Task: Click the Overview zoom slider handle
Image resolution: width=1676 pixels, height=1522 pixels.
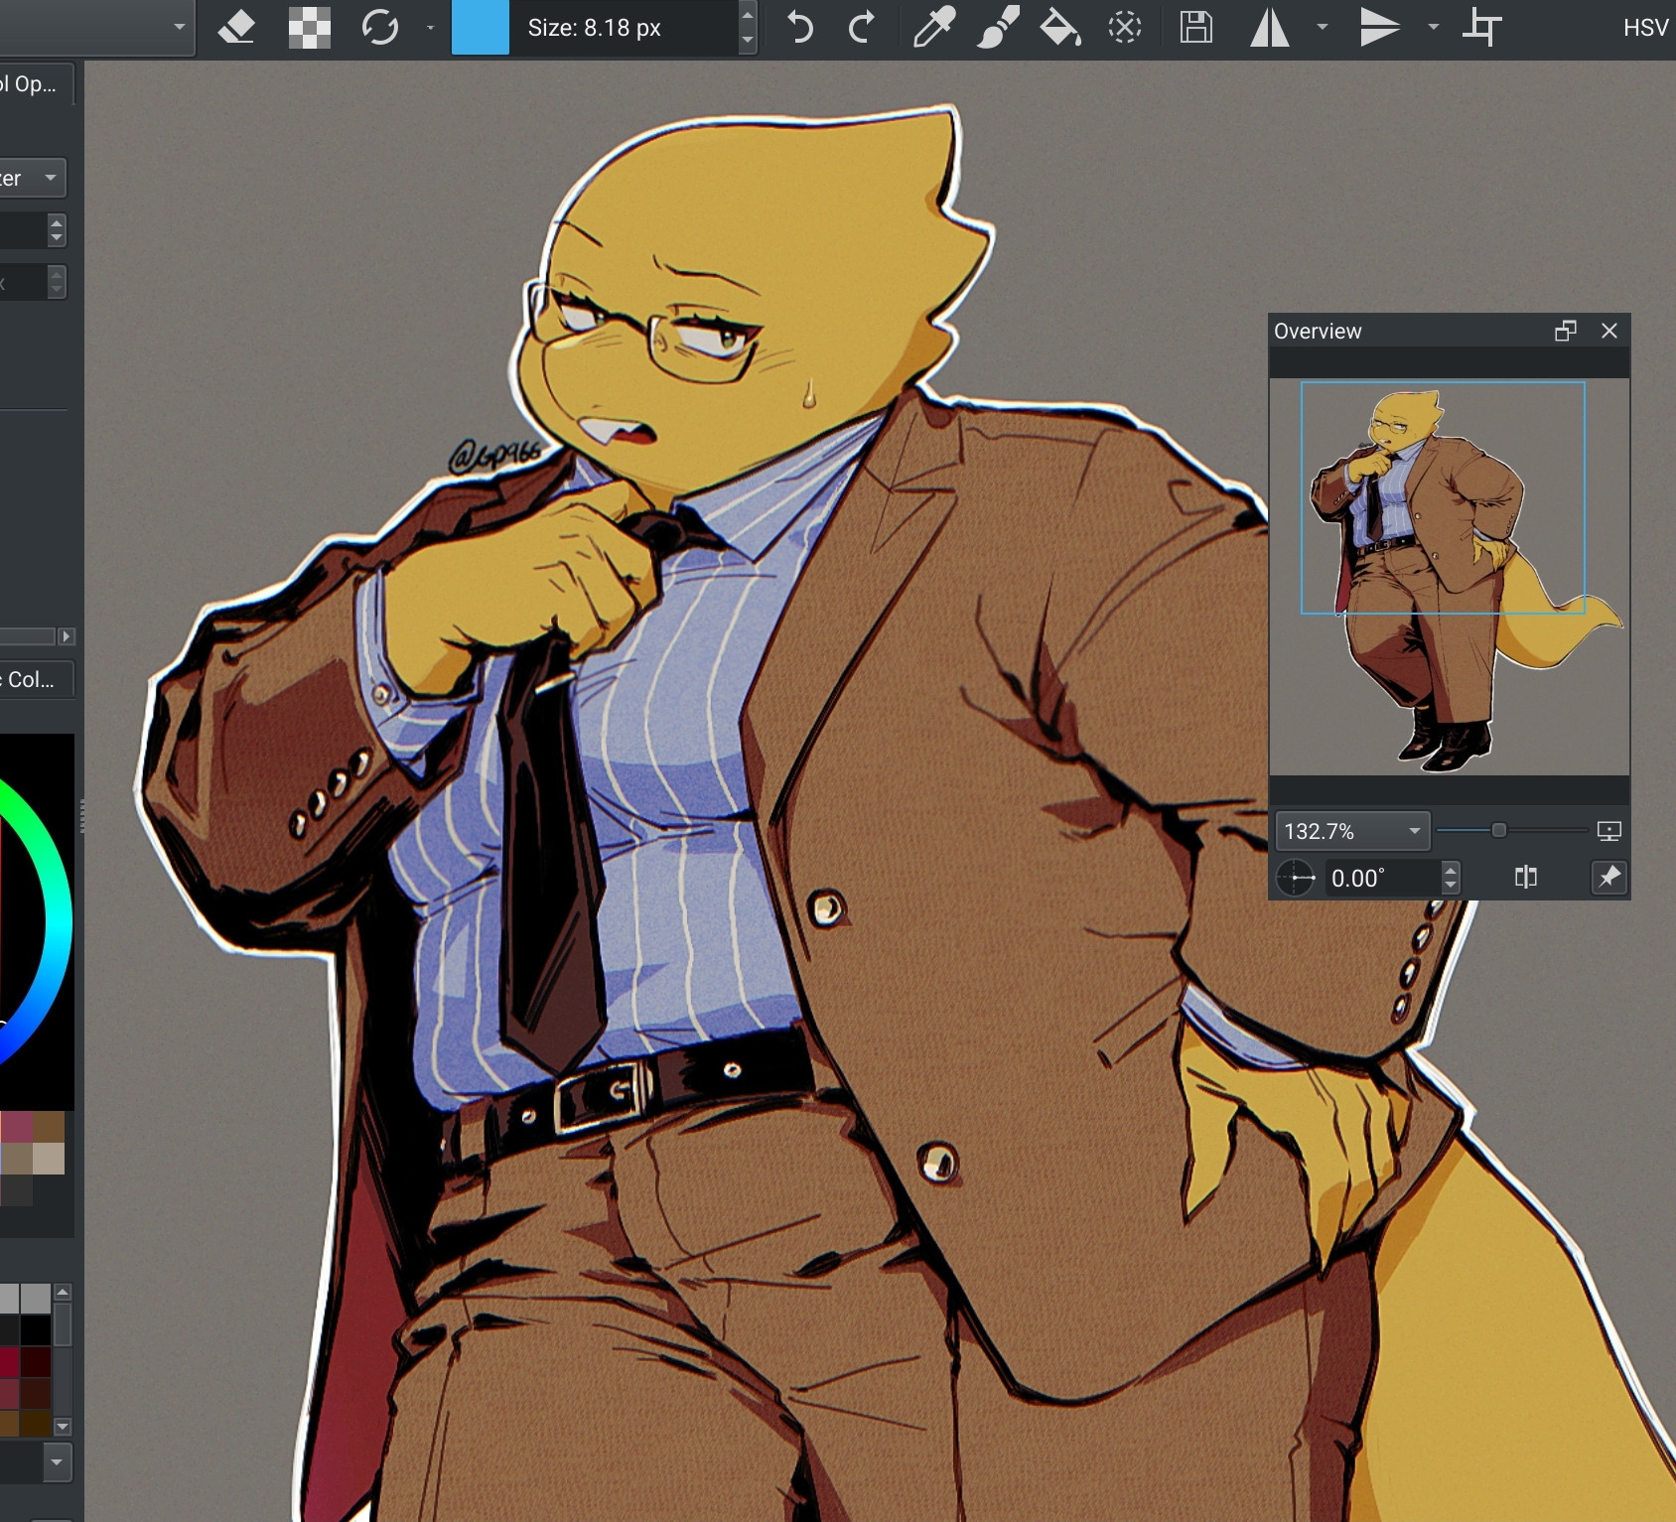Action: (1499, 830)
